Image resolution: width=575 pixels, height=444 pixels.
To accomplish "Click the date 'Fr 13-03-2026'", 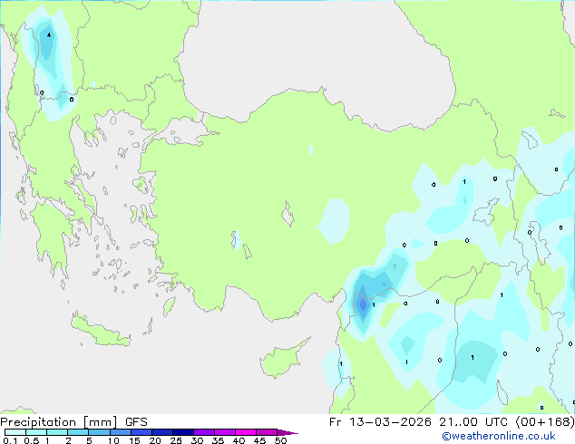I will tap(380, 422).
